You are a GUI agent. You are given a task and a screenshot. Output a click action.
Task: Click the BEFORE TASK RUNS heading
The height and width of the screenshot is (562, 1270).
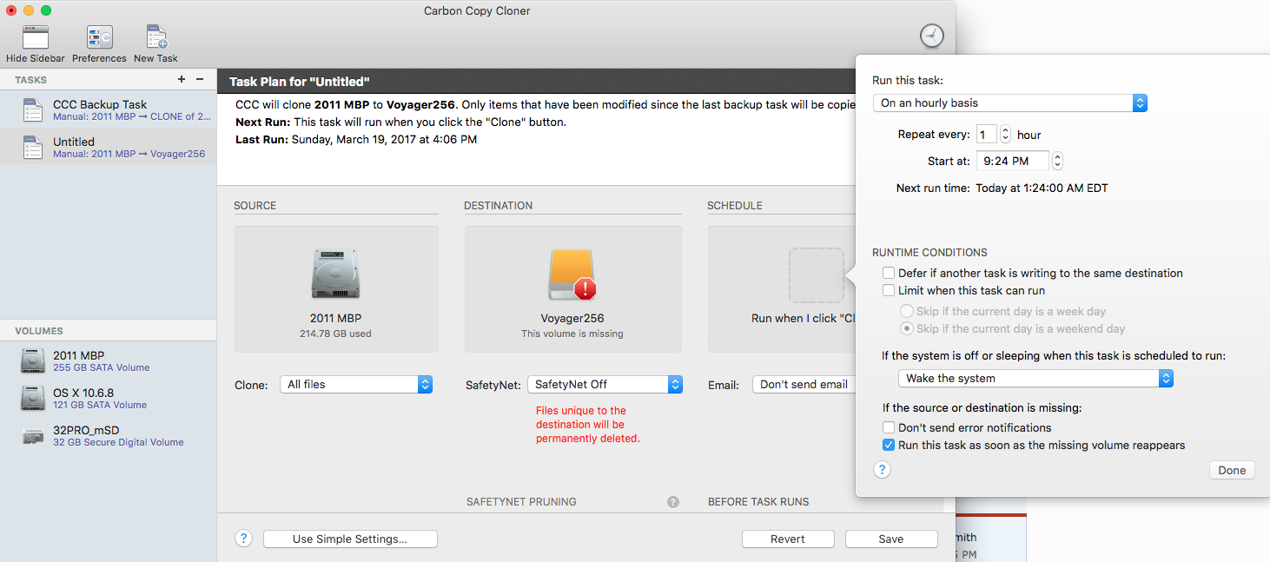(x=758, y=502)
